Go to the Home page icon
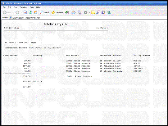Viewport: 168px width, 126px height. pos(35,12)
